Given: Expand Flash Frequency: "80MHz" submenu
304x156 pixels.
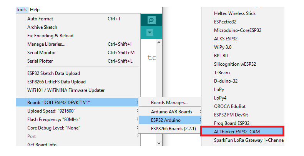Looking at the screenshot, I should tap(78, 119).
